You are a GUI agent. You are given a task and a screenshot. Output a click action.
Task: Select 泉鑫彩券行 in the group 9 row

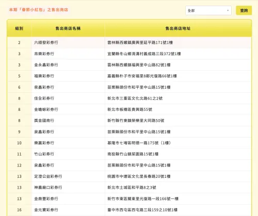44,131
